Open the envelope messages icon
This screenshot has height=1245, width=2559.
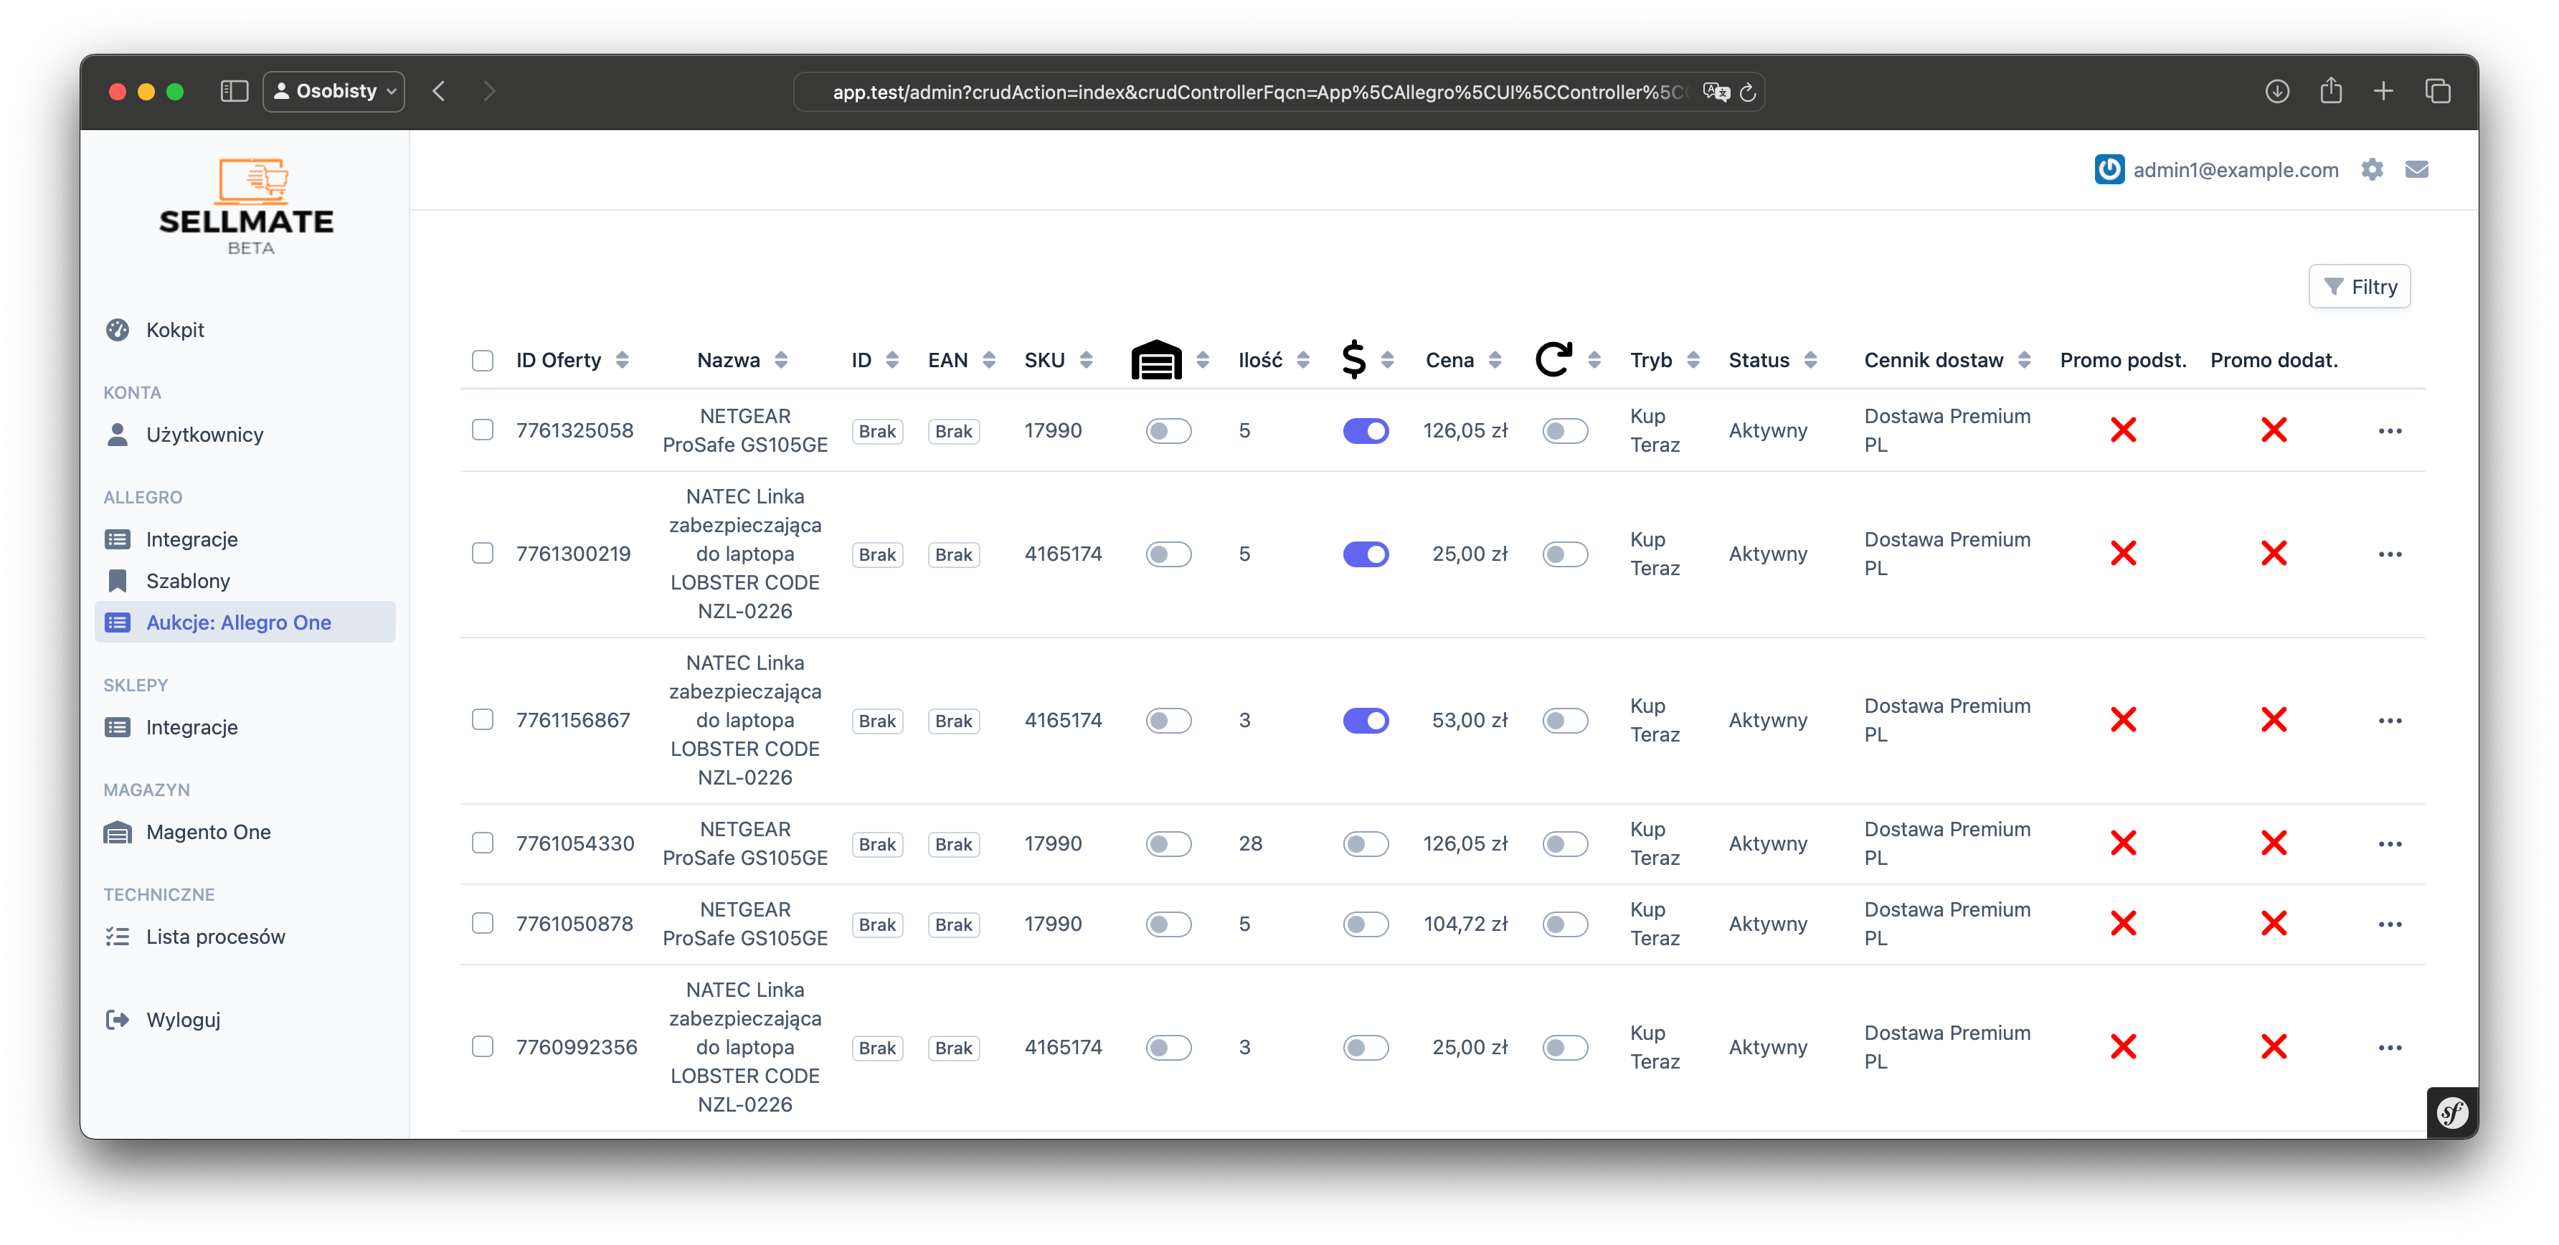click(x=2417, y=170)
